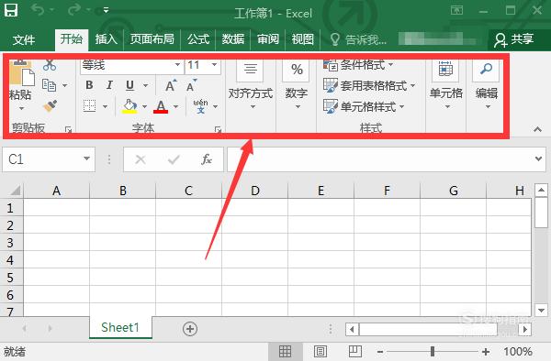The image size is (551, 361).
Task: Switch to the 数据 tab
Action: (x=233, y=38)
